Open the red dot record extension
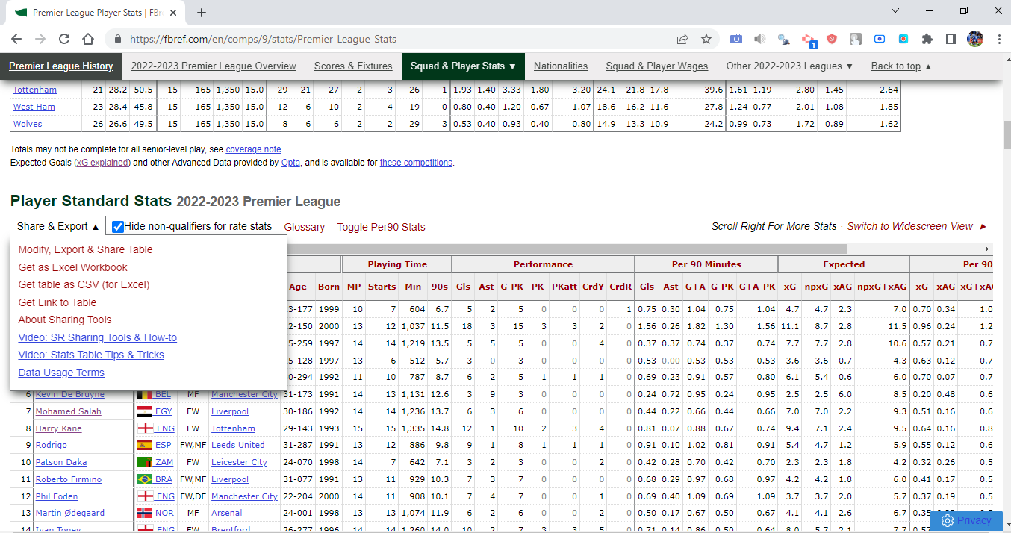Image resolution: width=1011 pixels, height=533 pixels. (903, 39)
